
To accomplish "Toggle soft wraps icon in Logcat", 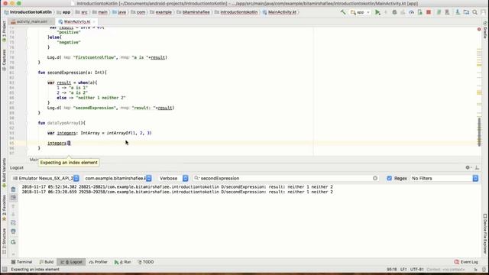I will click(x=13, y=222).
